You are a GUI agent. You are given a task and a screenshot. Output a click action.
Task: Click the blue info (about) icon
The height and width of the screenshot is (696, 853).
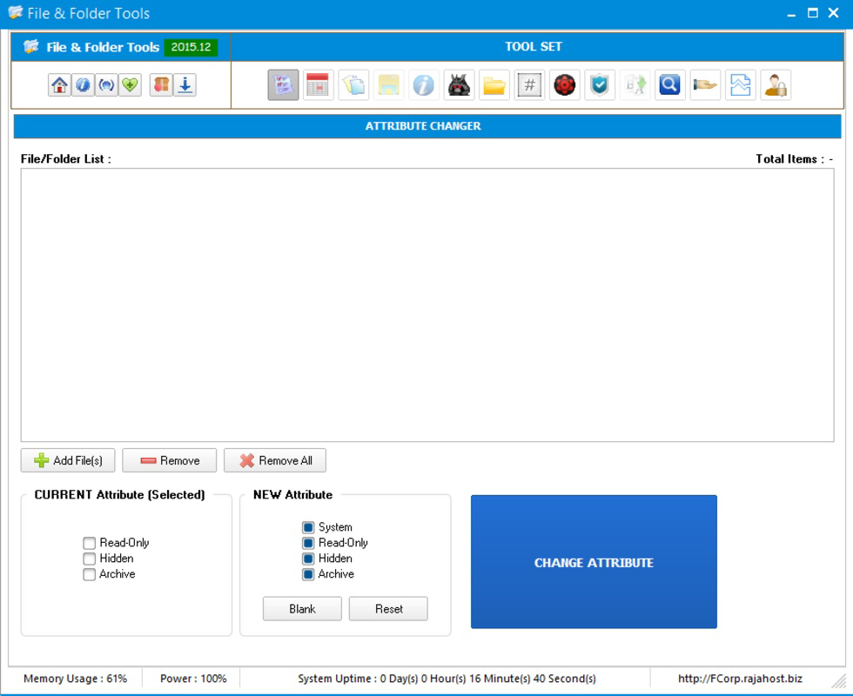click(81, 84)
